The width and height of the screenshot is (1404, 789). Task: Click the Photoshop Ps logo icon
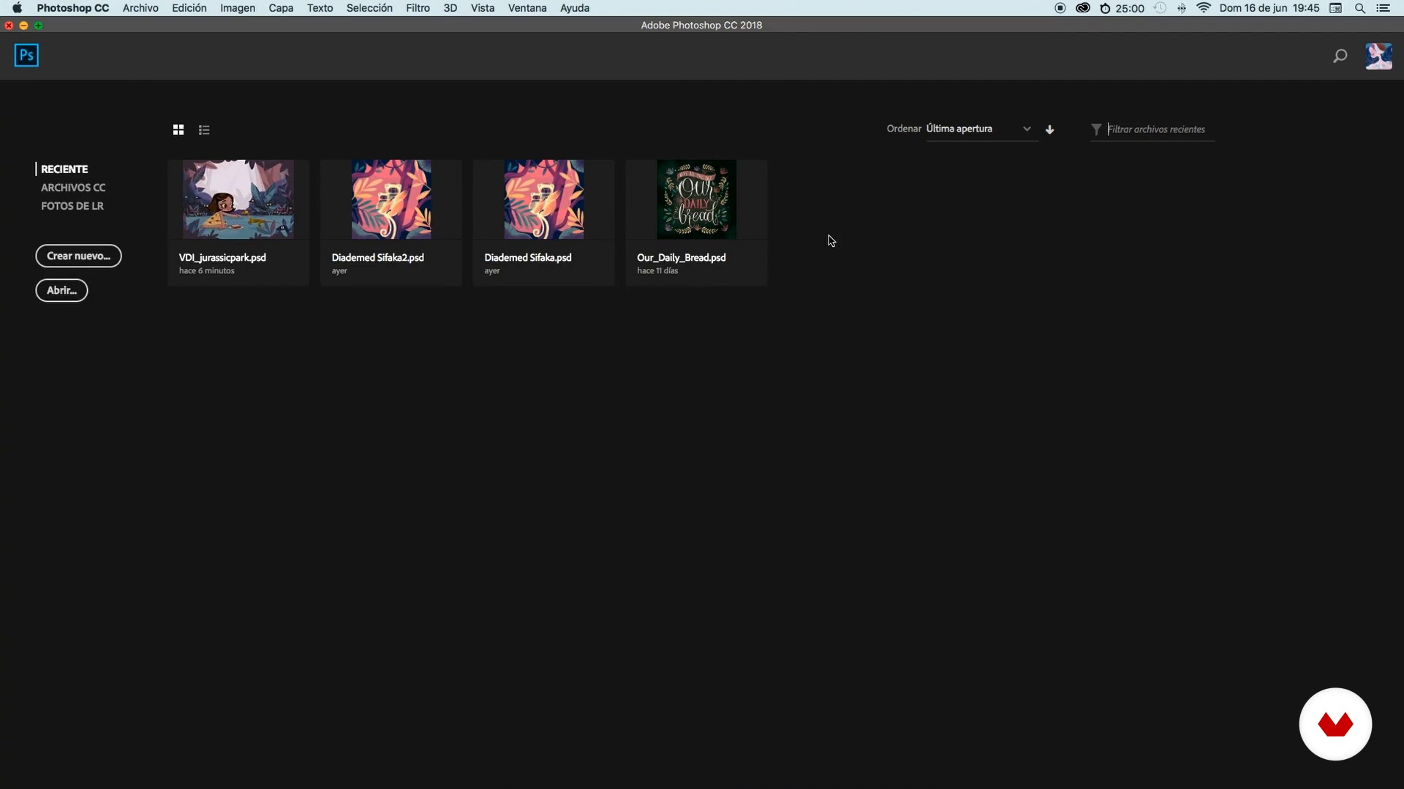point(26,56)
